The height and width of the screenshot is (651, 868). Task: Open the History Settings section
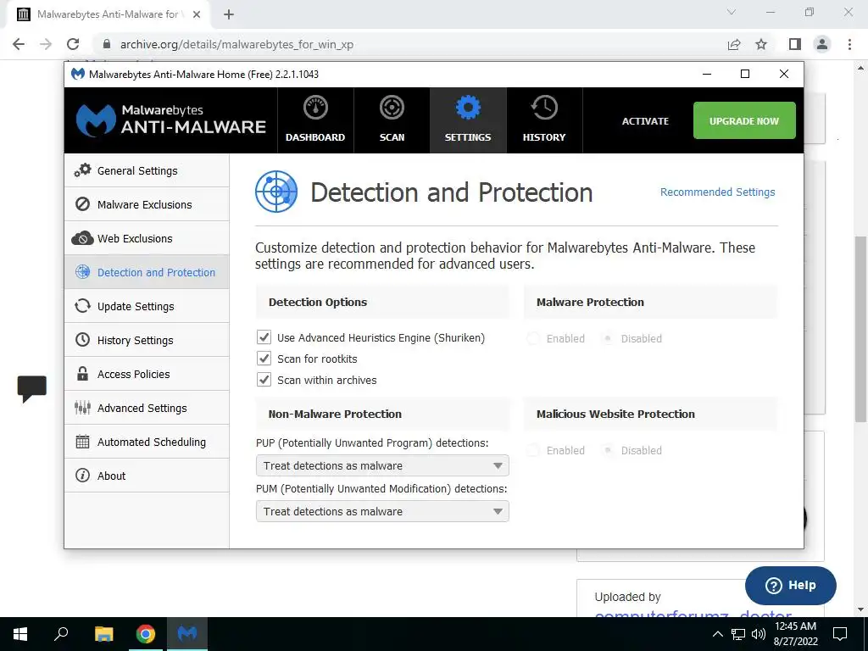point(147,340)
